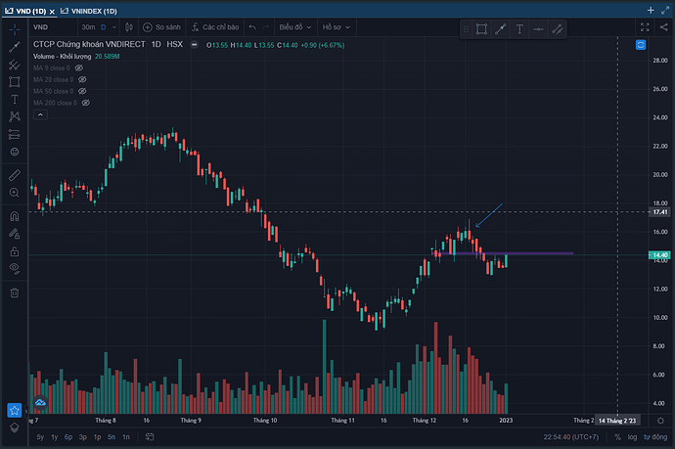Select the Text drawing tool
675x449 pixels.
15,99
